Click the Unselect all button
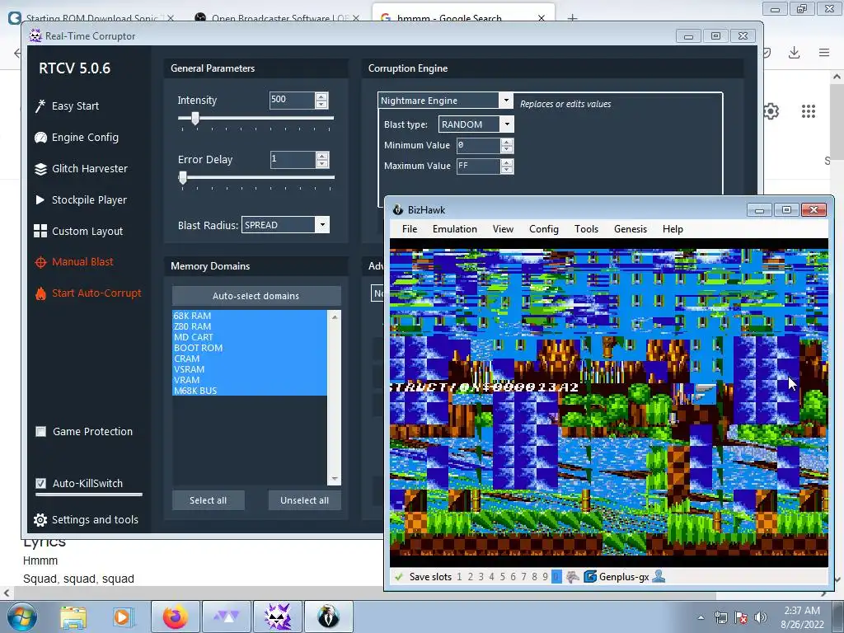844x633 pixels. pyautogui.click(x=305, y=500)
